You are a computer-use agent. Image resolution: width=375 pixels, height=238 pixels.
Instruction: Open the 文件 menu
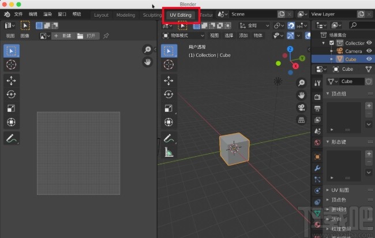pyautogui.click(x=18, y=14)
